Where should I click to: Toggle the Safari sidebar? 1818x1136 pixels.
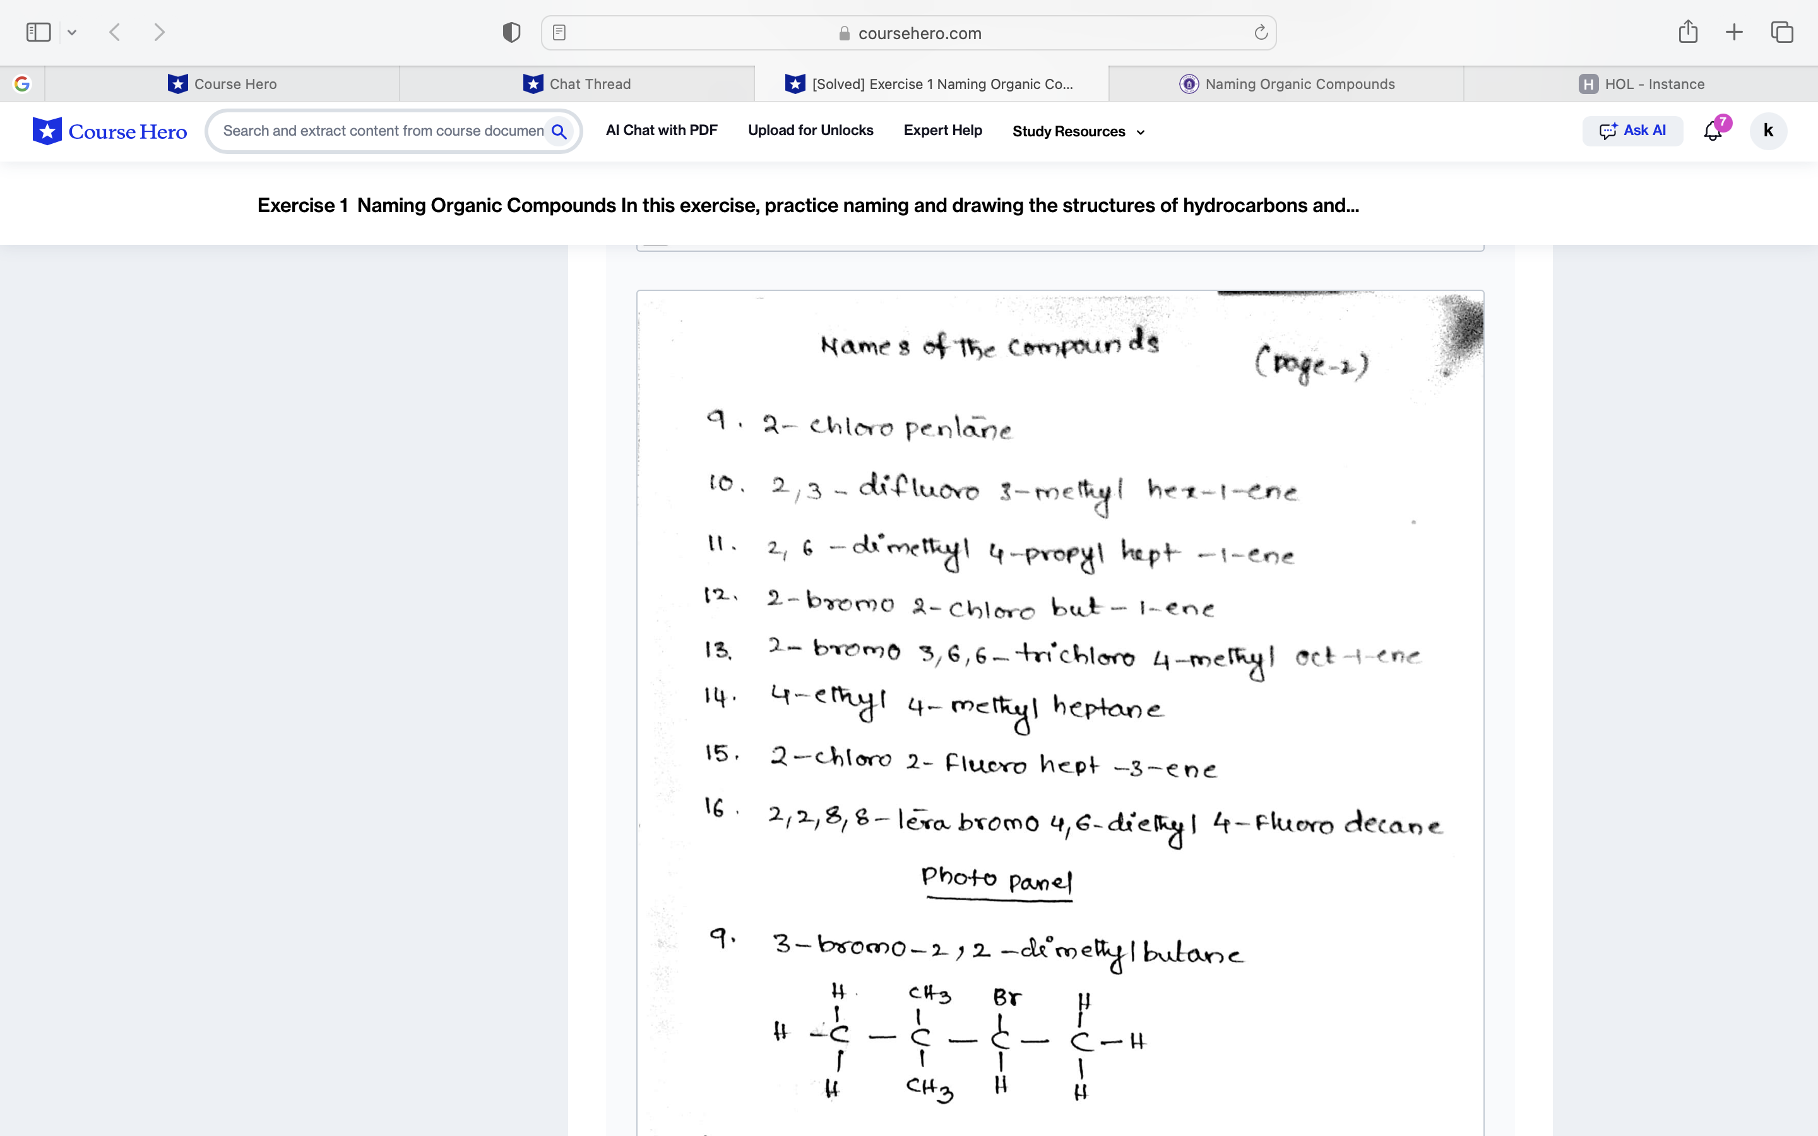pos(38,32)
